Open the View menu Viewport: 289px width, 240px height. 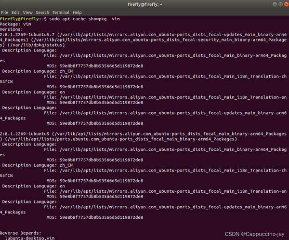[x=27, y=12]
